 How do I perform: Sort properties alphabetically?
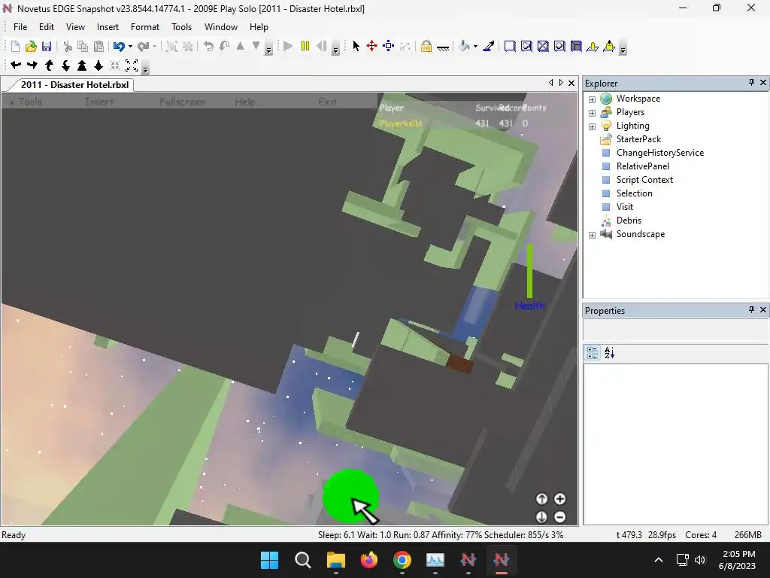point(609,352)
